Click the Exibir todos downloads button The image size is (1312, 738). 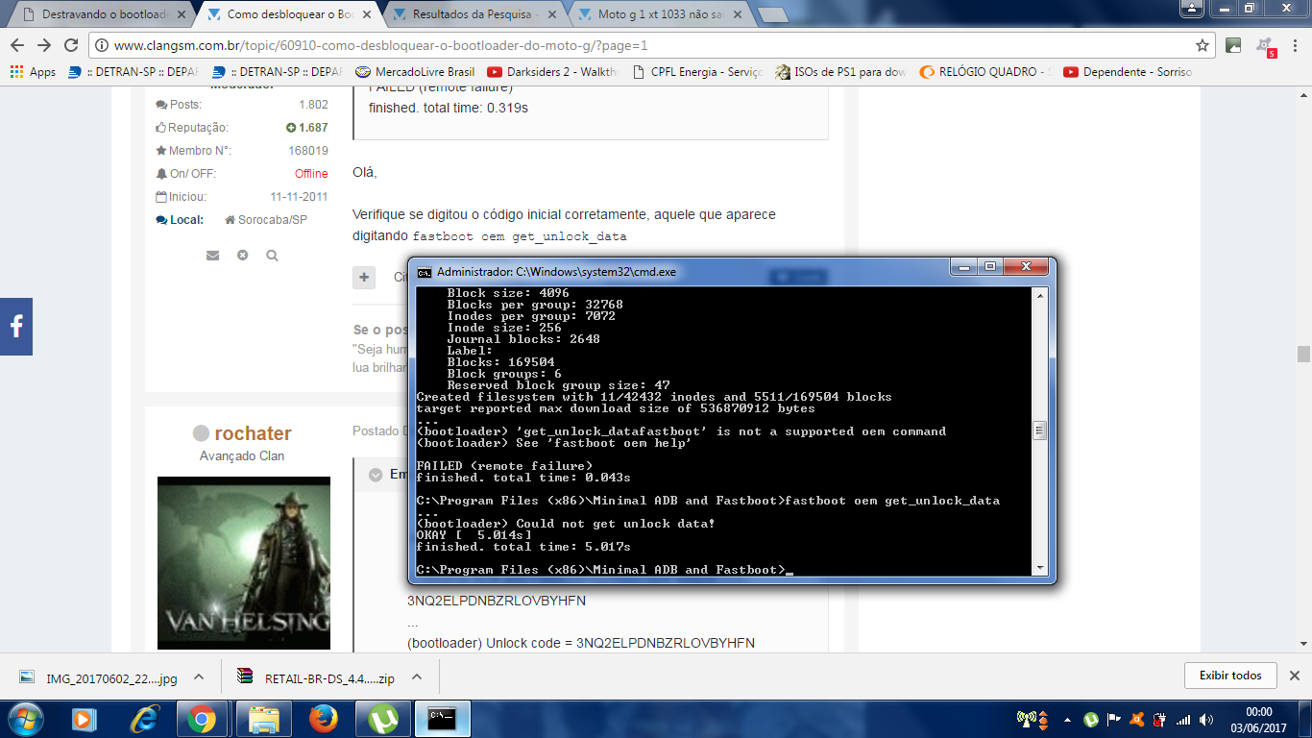click(x=1230, y=676)
